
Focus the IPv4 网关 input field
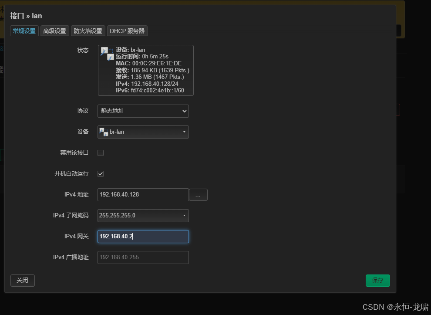[x=143, y=236]
